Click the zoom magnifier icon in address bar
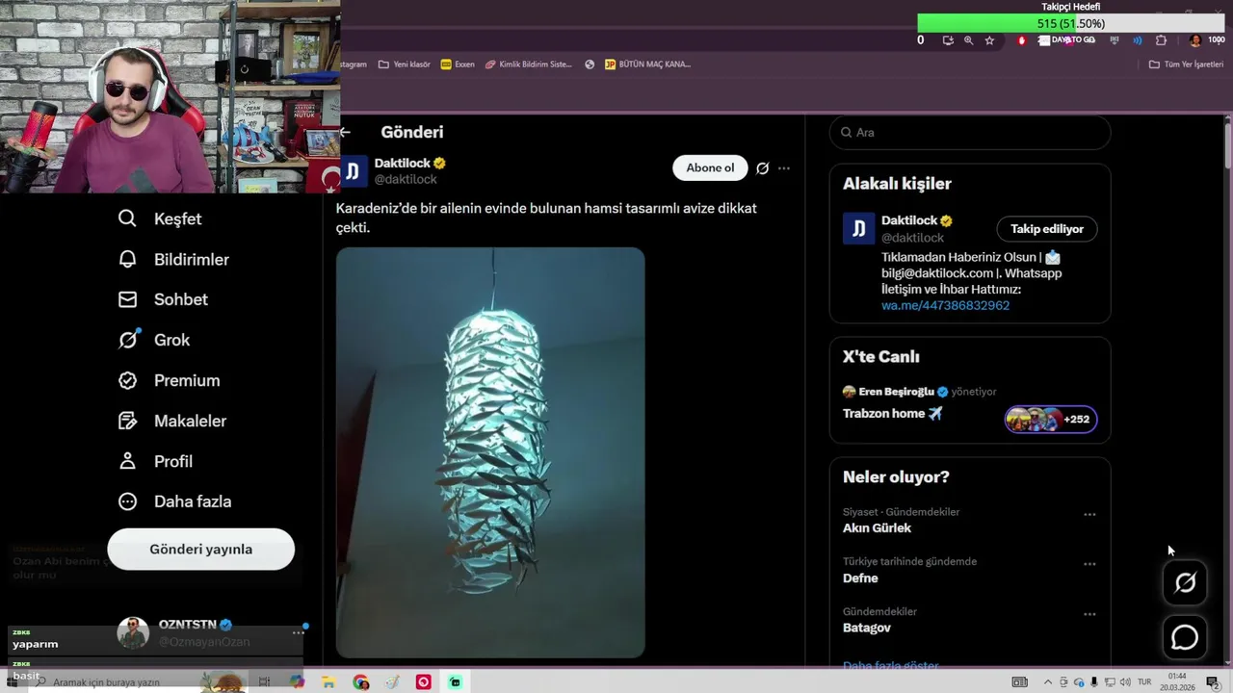The width and height of the screenshot is (1233, 693). coord(968,40)
